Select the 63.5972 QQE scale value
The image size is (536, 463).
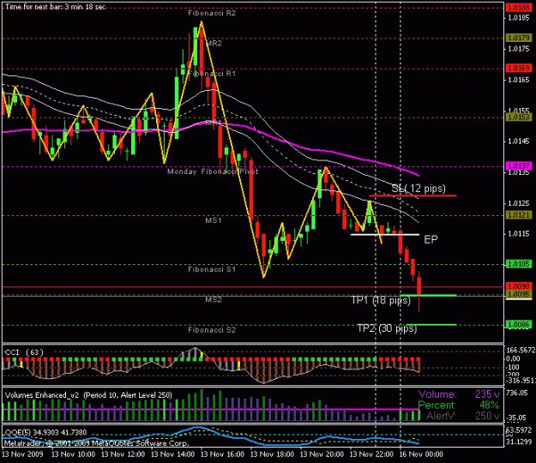(519, 430)
